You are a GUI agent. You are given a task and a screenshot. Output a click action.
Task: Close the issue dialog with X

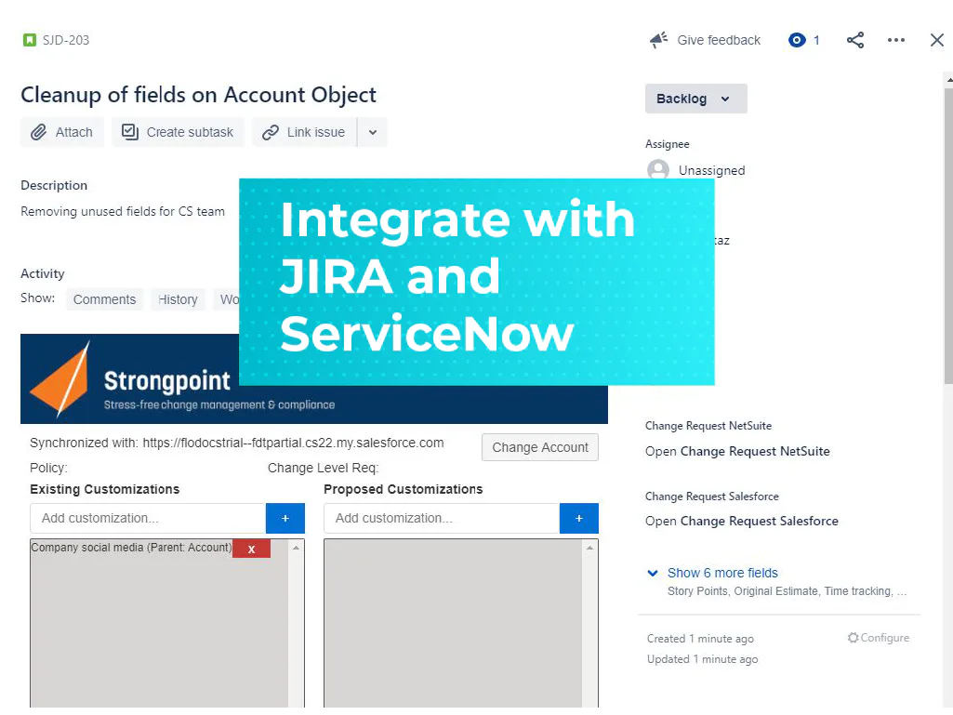[936, 40]
